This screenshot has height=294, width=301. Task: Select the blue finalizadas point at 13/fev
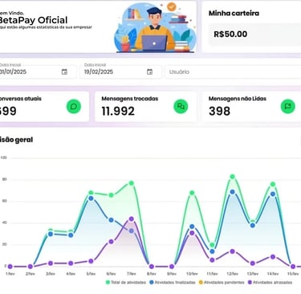click(x=253, y=226)
